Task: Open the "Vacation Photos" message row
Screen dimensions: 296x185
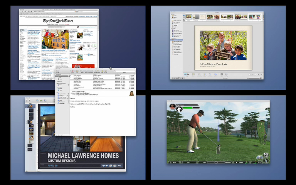Action: coord(102,76)
